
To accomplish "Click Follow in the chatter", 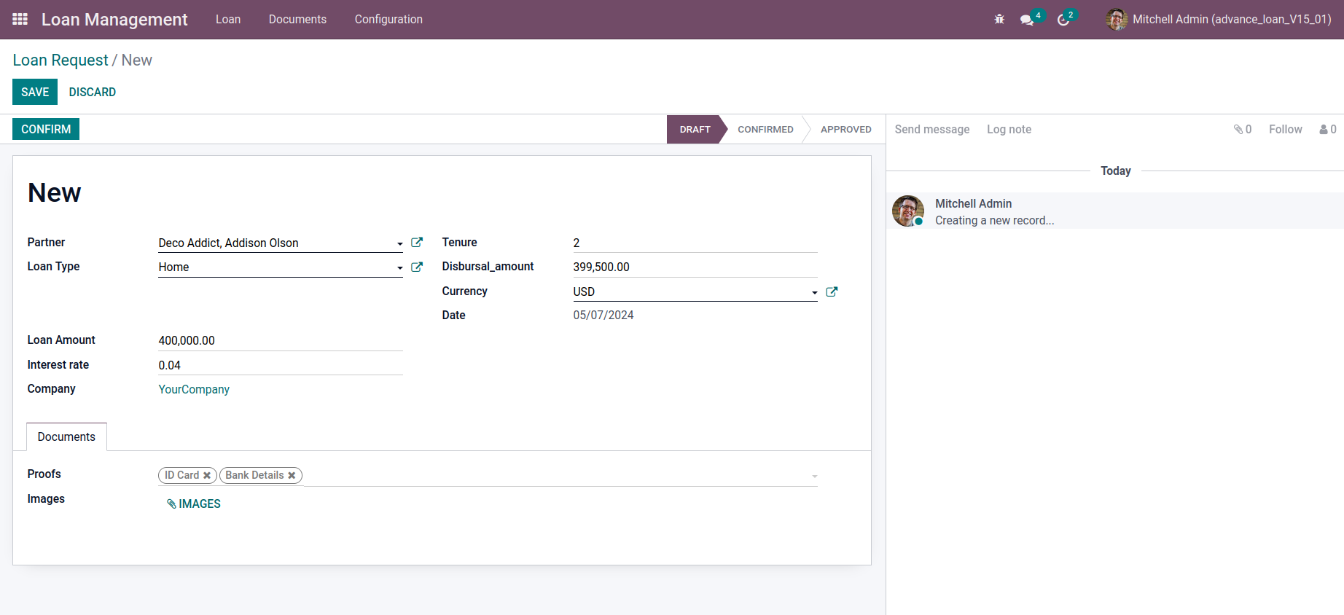I will coord(1285,129).
